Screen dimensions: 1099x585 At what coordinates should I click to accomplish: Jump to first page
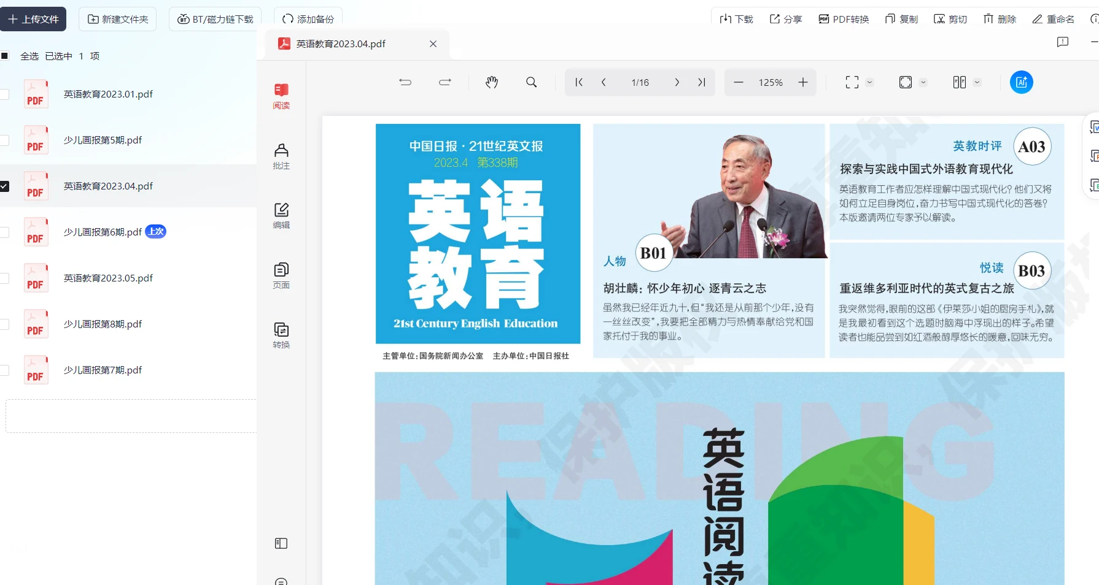tap(578, 82)
